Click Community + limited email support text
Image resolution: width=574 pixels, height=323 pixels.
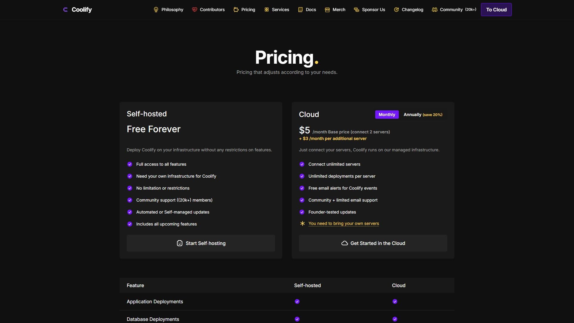pyautogui.click(x=343, y=200)
